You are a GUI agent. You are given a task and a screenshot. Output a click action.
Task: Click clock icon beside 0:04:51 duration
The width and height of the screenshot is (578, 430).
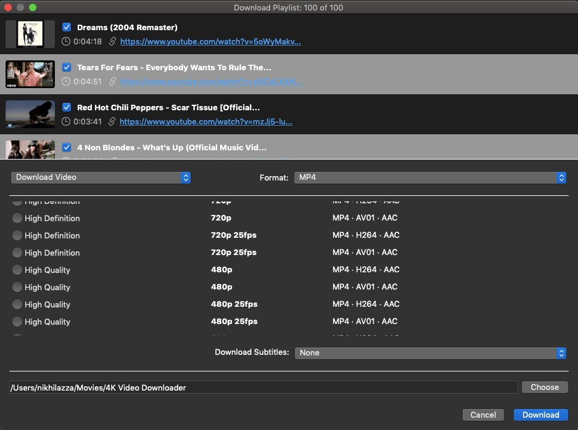tap(66, 81)
